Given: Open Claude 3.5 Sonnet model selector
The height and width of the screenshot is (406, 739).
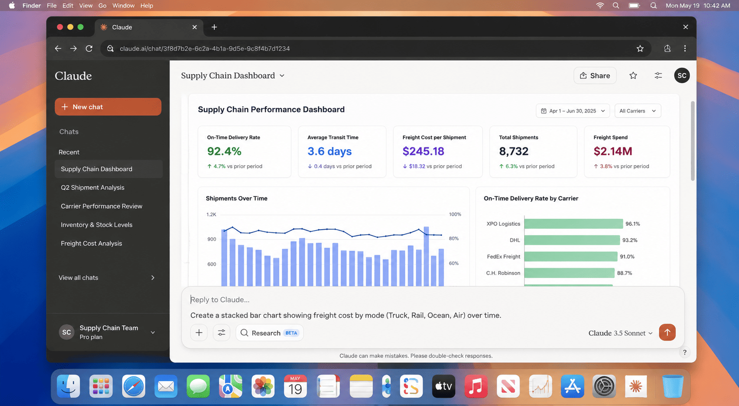Looking at the screenshot, I should click(x=621, y=333).
